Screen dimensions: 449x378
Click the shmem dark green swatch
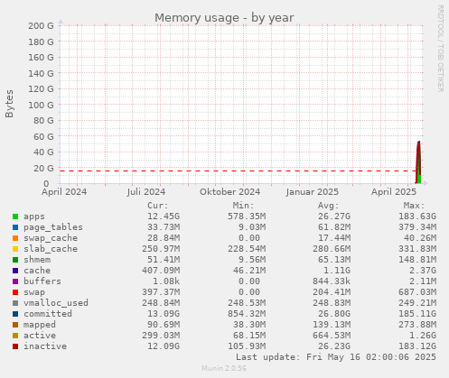click(15, 260)
